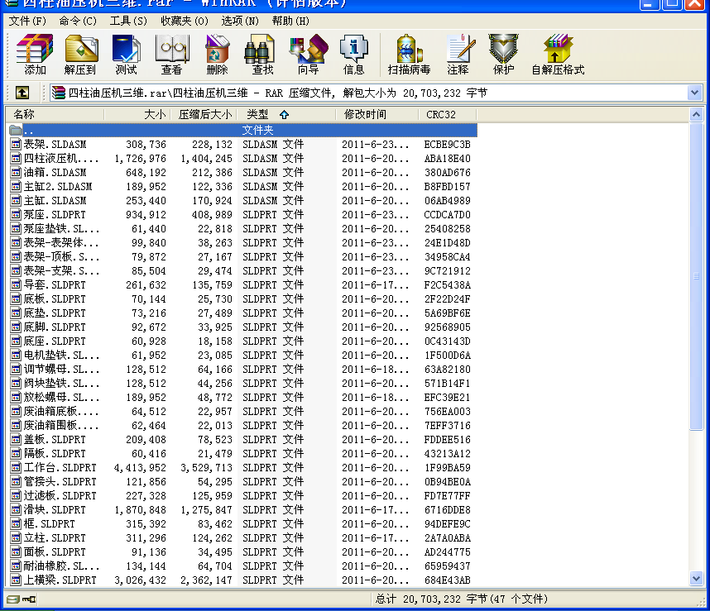Select file 底脚.SLDPRT
This screenshot has height=611, width=710.
[x=55, y=327]
